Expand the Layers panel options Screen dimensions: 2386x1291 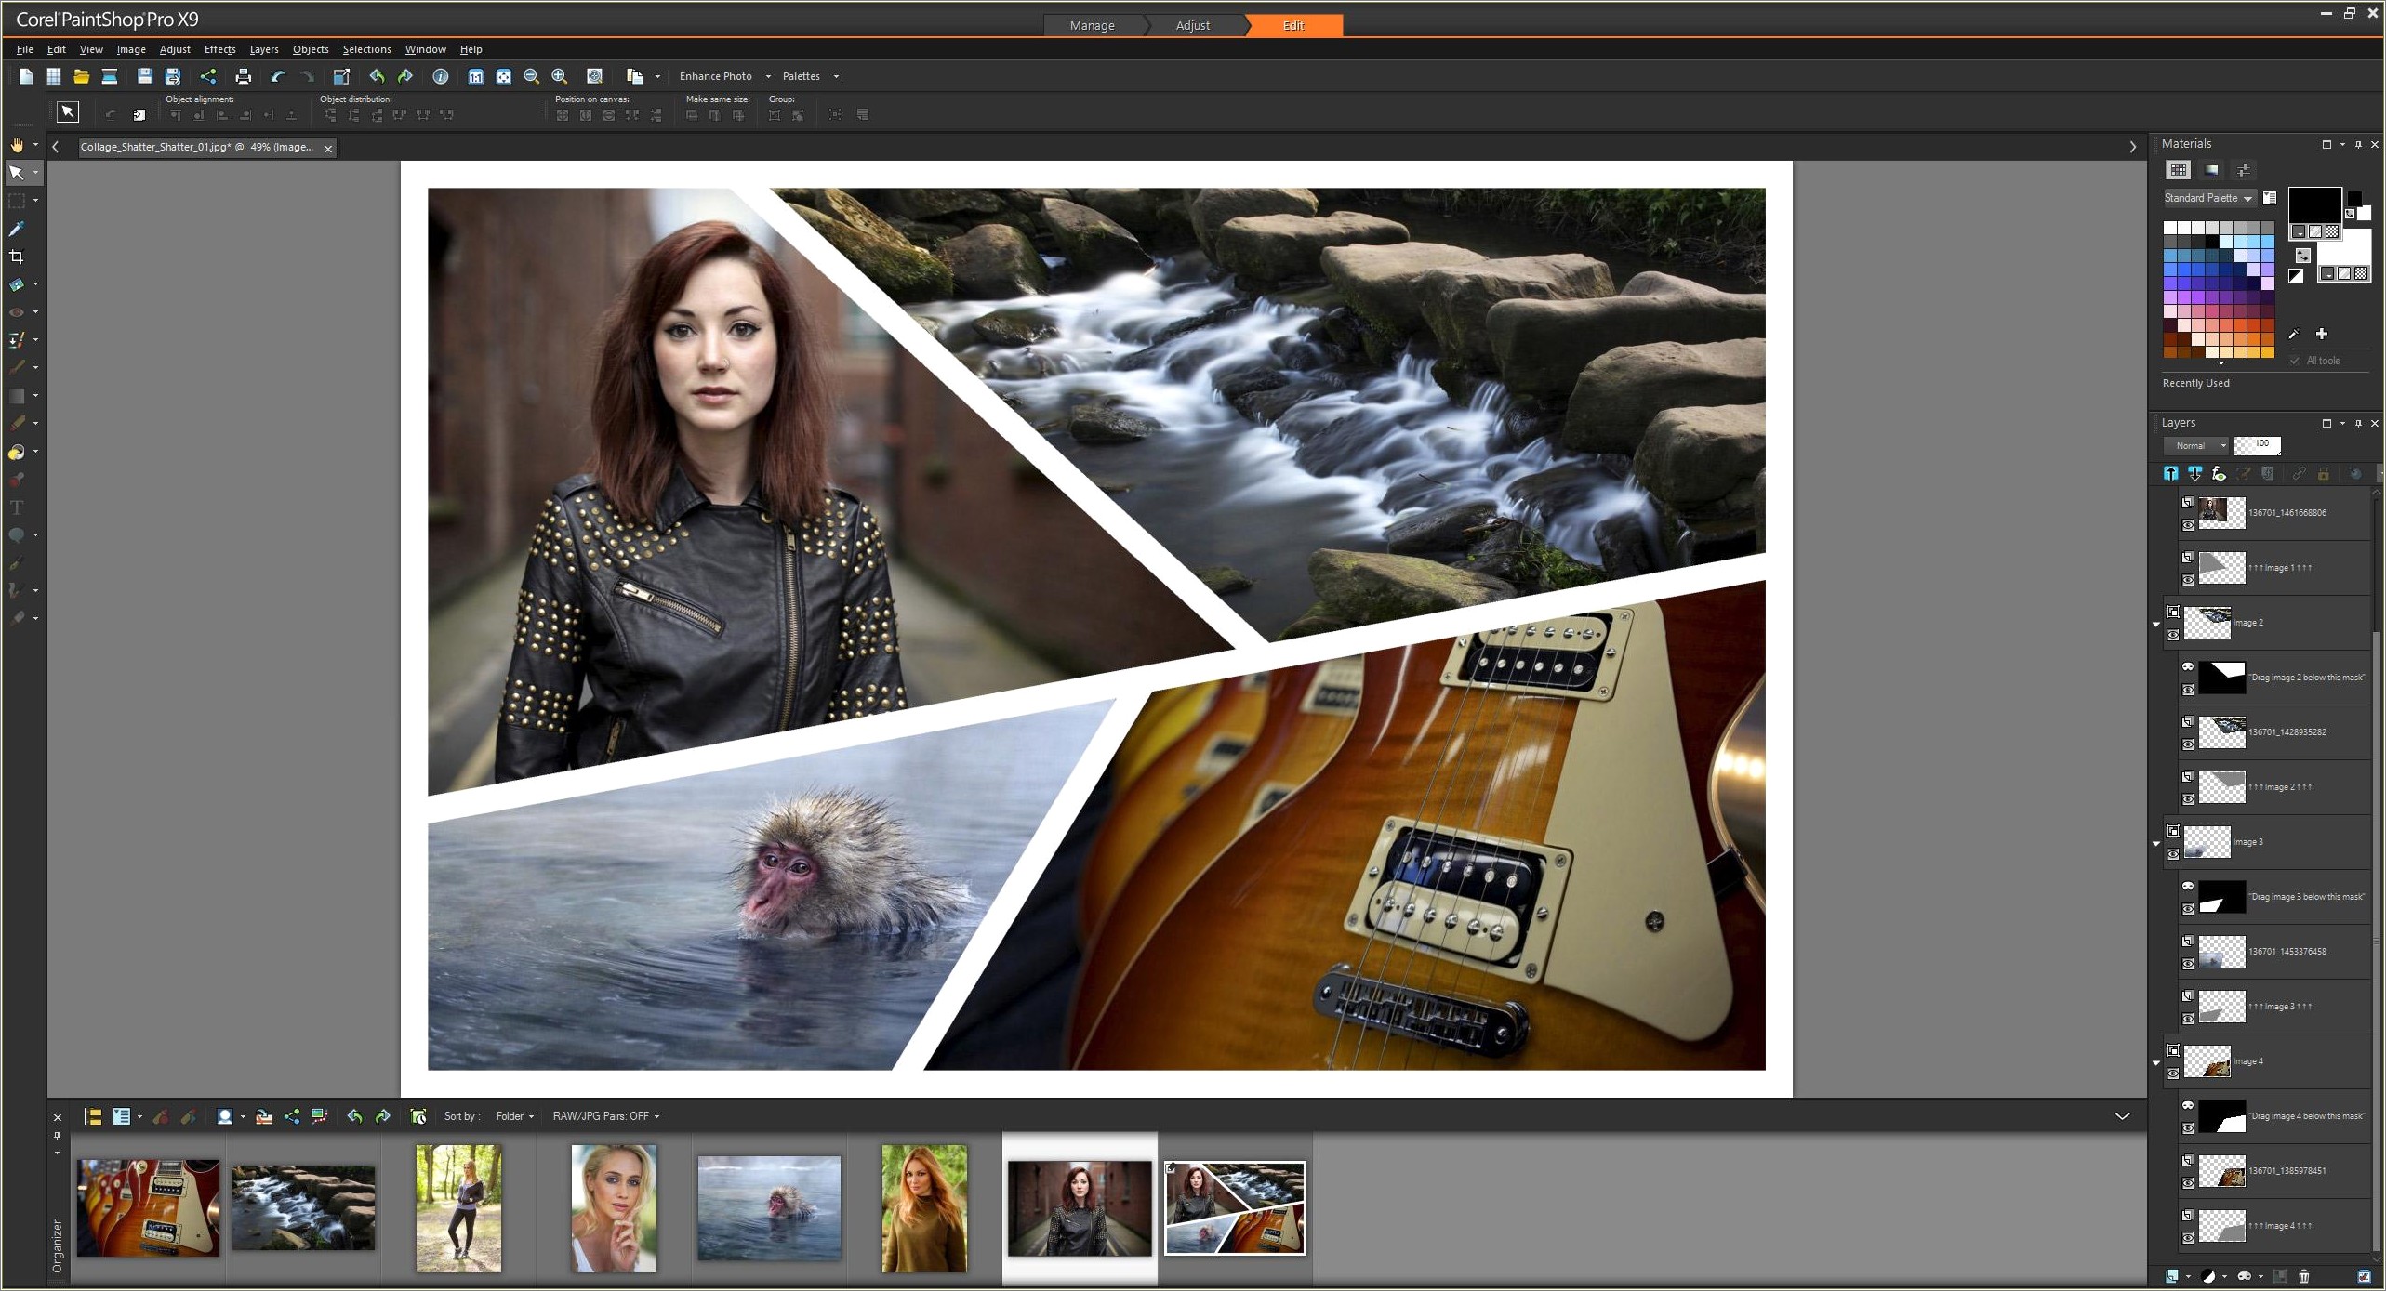(x=2343, y=423)
